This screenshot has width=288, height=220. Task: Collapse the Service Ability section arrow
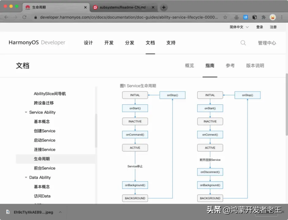(26, 112)
